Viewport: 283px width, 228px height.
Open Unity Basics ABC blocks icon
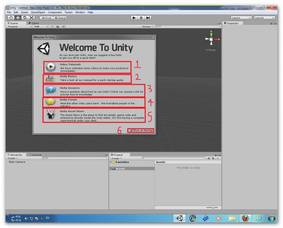click(x=50, y=79)
